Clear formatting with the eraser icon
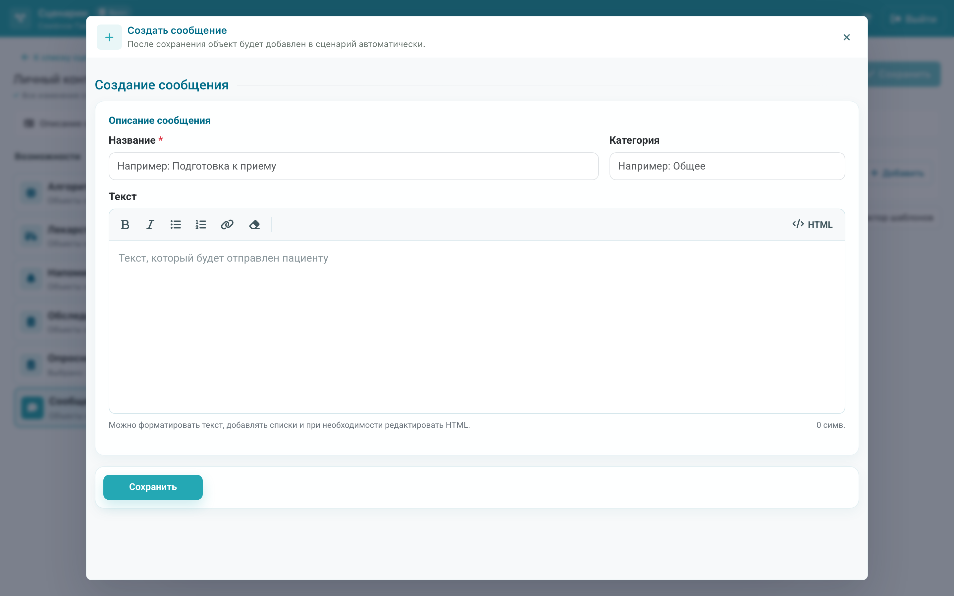 [254, 225]
